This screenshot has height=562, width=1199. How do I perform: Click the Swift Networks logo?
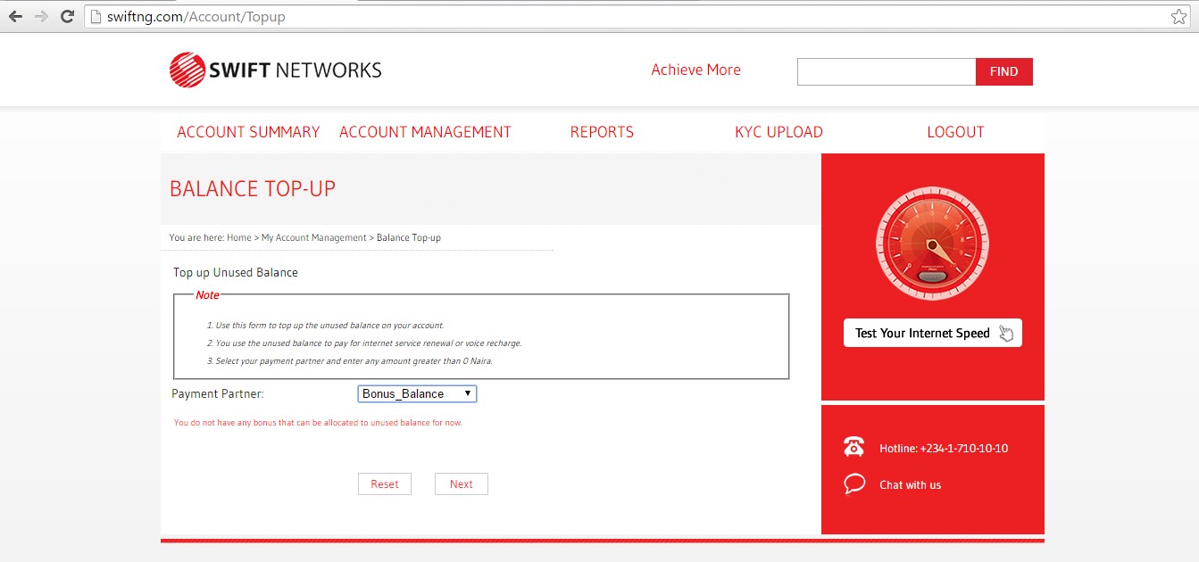pos(273,69)
